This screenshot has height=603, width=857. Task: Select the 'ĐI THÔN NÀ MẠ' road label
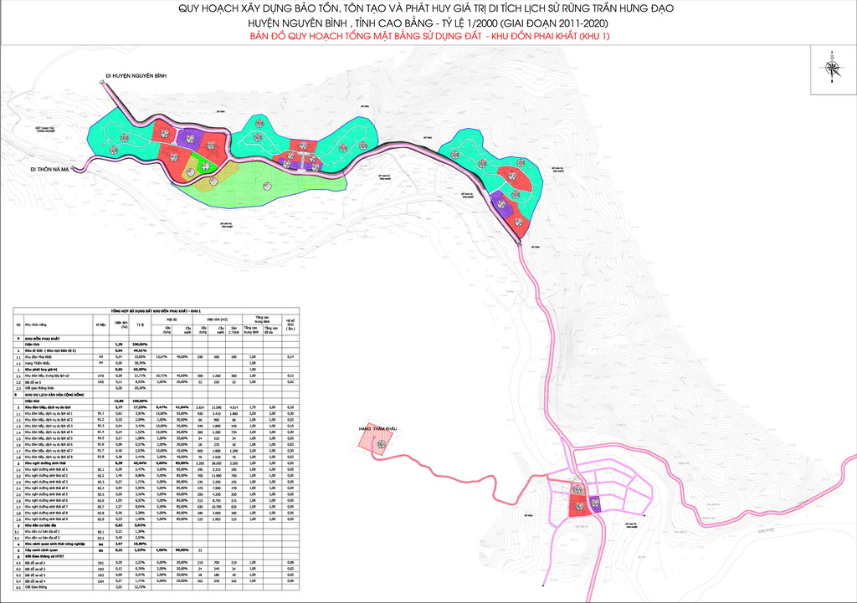(x=50, y=169)
